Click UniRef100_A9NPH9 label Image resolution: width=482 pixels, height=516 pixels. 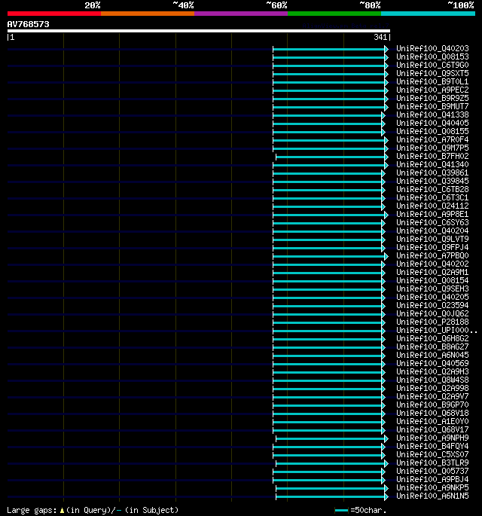[x=432, y=438]
